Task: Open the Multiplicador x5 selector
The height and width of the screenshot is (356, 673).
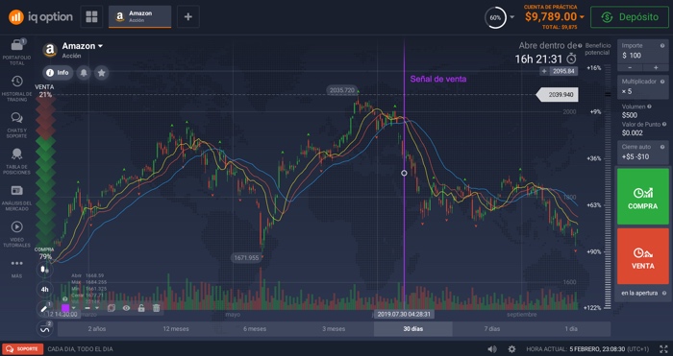Action: (642, 87)
